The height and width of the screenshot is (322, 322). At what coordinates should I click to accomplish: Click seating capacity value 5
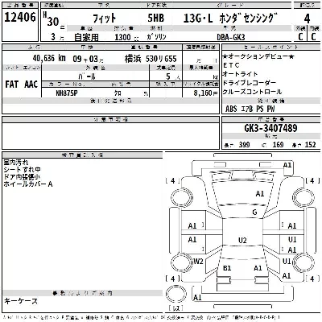point(168,76)
